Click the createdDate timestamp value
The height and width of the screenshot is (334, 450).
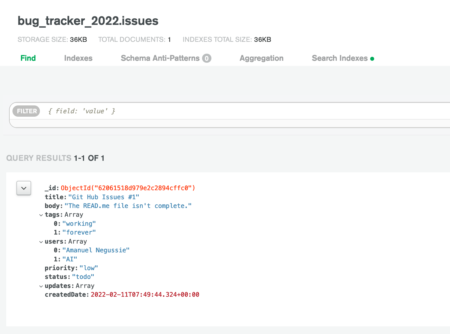coord(145,295)
